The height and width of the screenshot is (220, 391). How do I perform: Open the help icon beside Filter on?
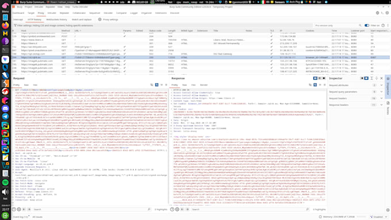(x=383, y=25)
